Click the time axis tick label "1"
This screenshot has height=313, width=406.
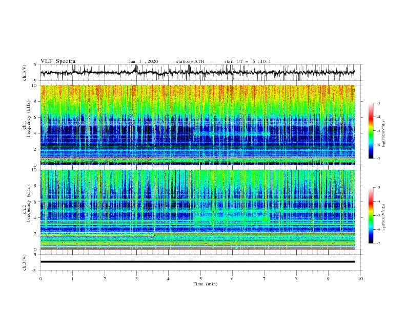72,279
